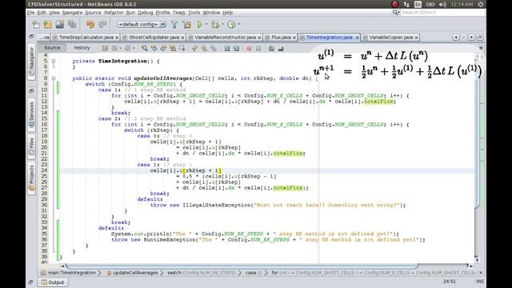Stop macro recording icon
The image size is (512, 288).
258,48
